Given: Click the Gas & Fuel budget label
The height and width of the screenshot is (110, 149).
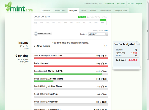Looking at the screenshot, I should point(48,56).
